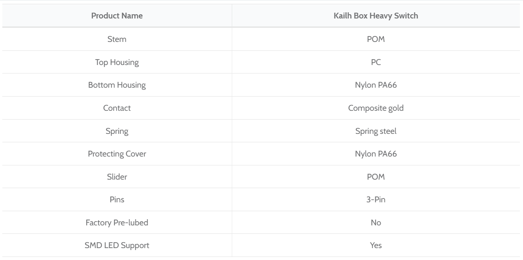This screenshot has width=523, height=260.
Task: Select the "Top Housing" label cell
Action: (x=117, y=62)
